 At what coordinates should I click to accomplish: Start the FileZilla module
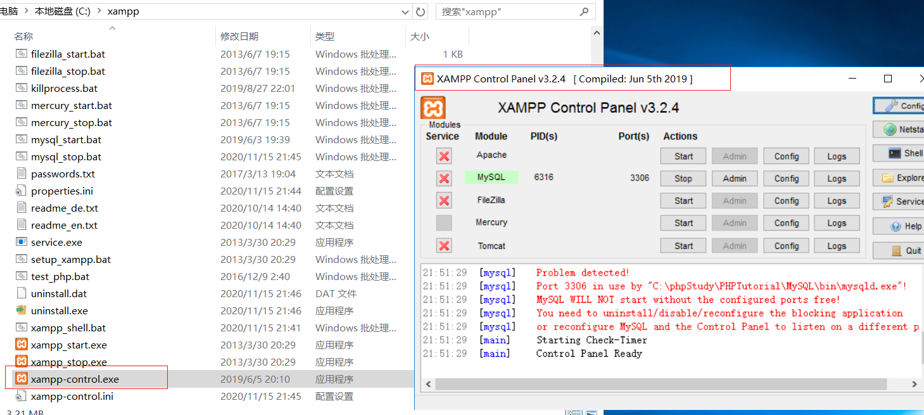coord(683,201)
